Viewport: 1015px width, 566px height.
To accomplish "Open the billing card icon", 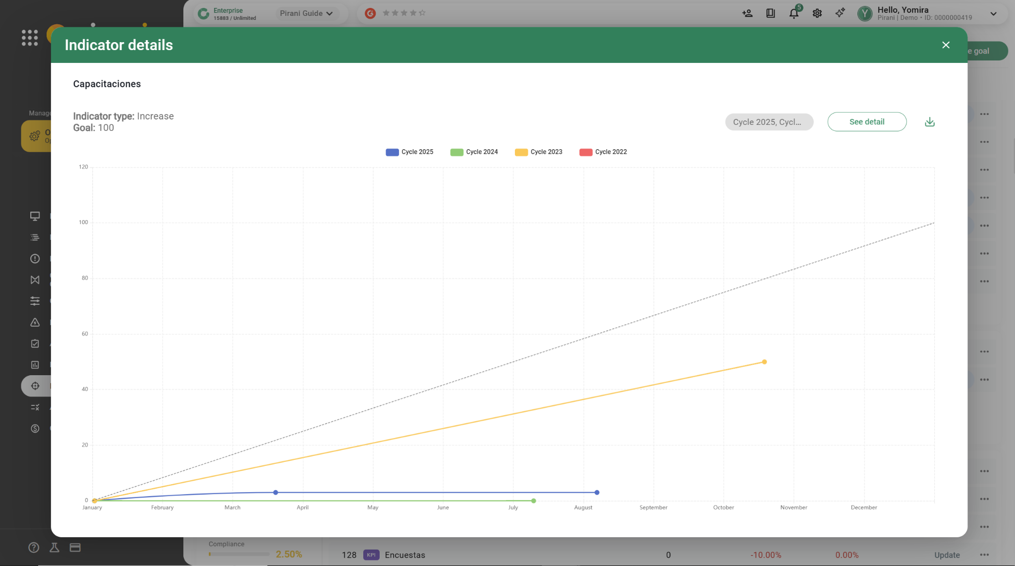I will [75, 547].
